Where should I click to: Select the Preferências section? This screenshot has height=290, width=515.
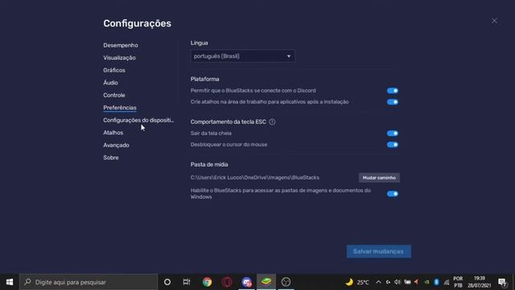point(120,108)
